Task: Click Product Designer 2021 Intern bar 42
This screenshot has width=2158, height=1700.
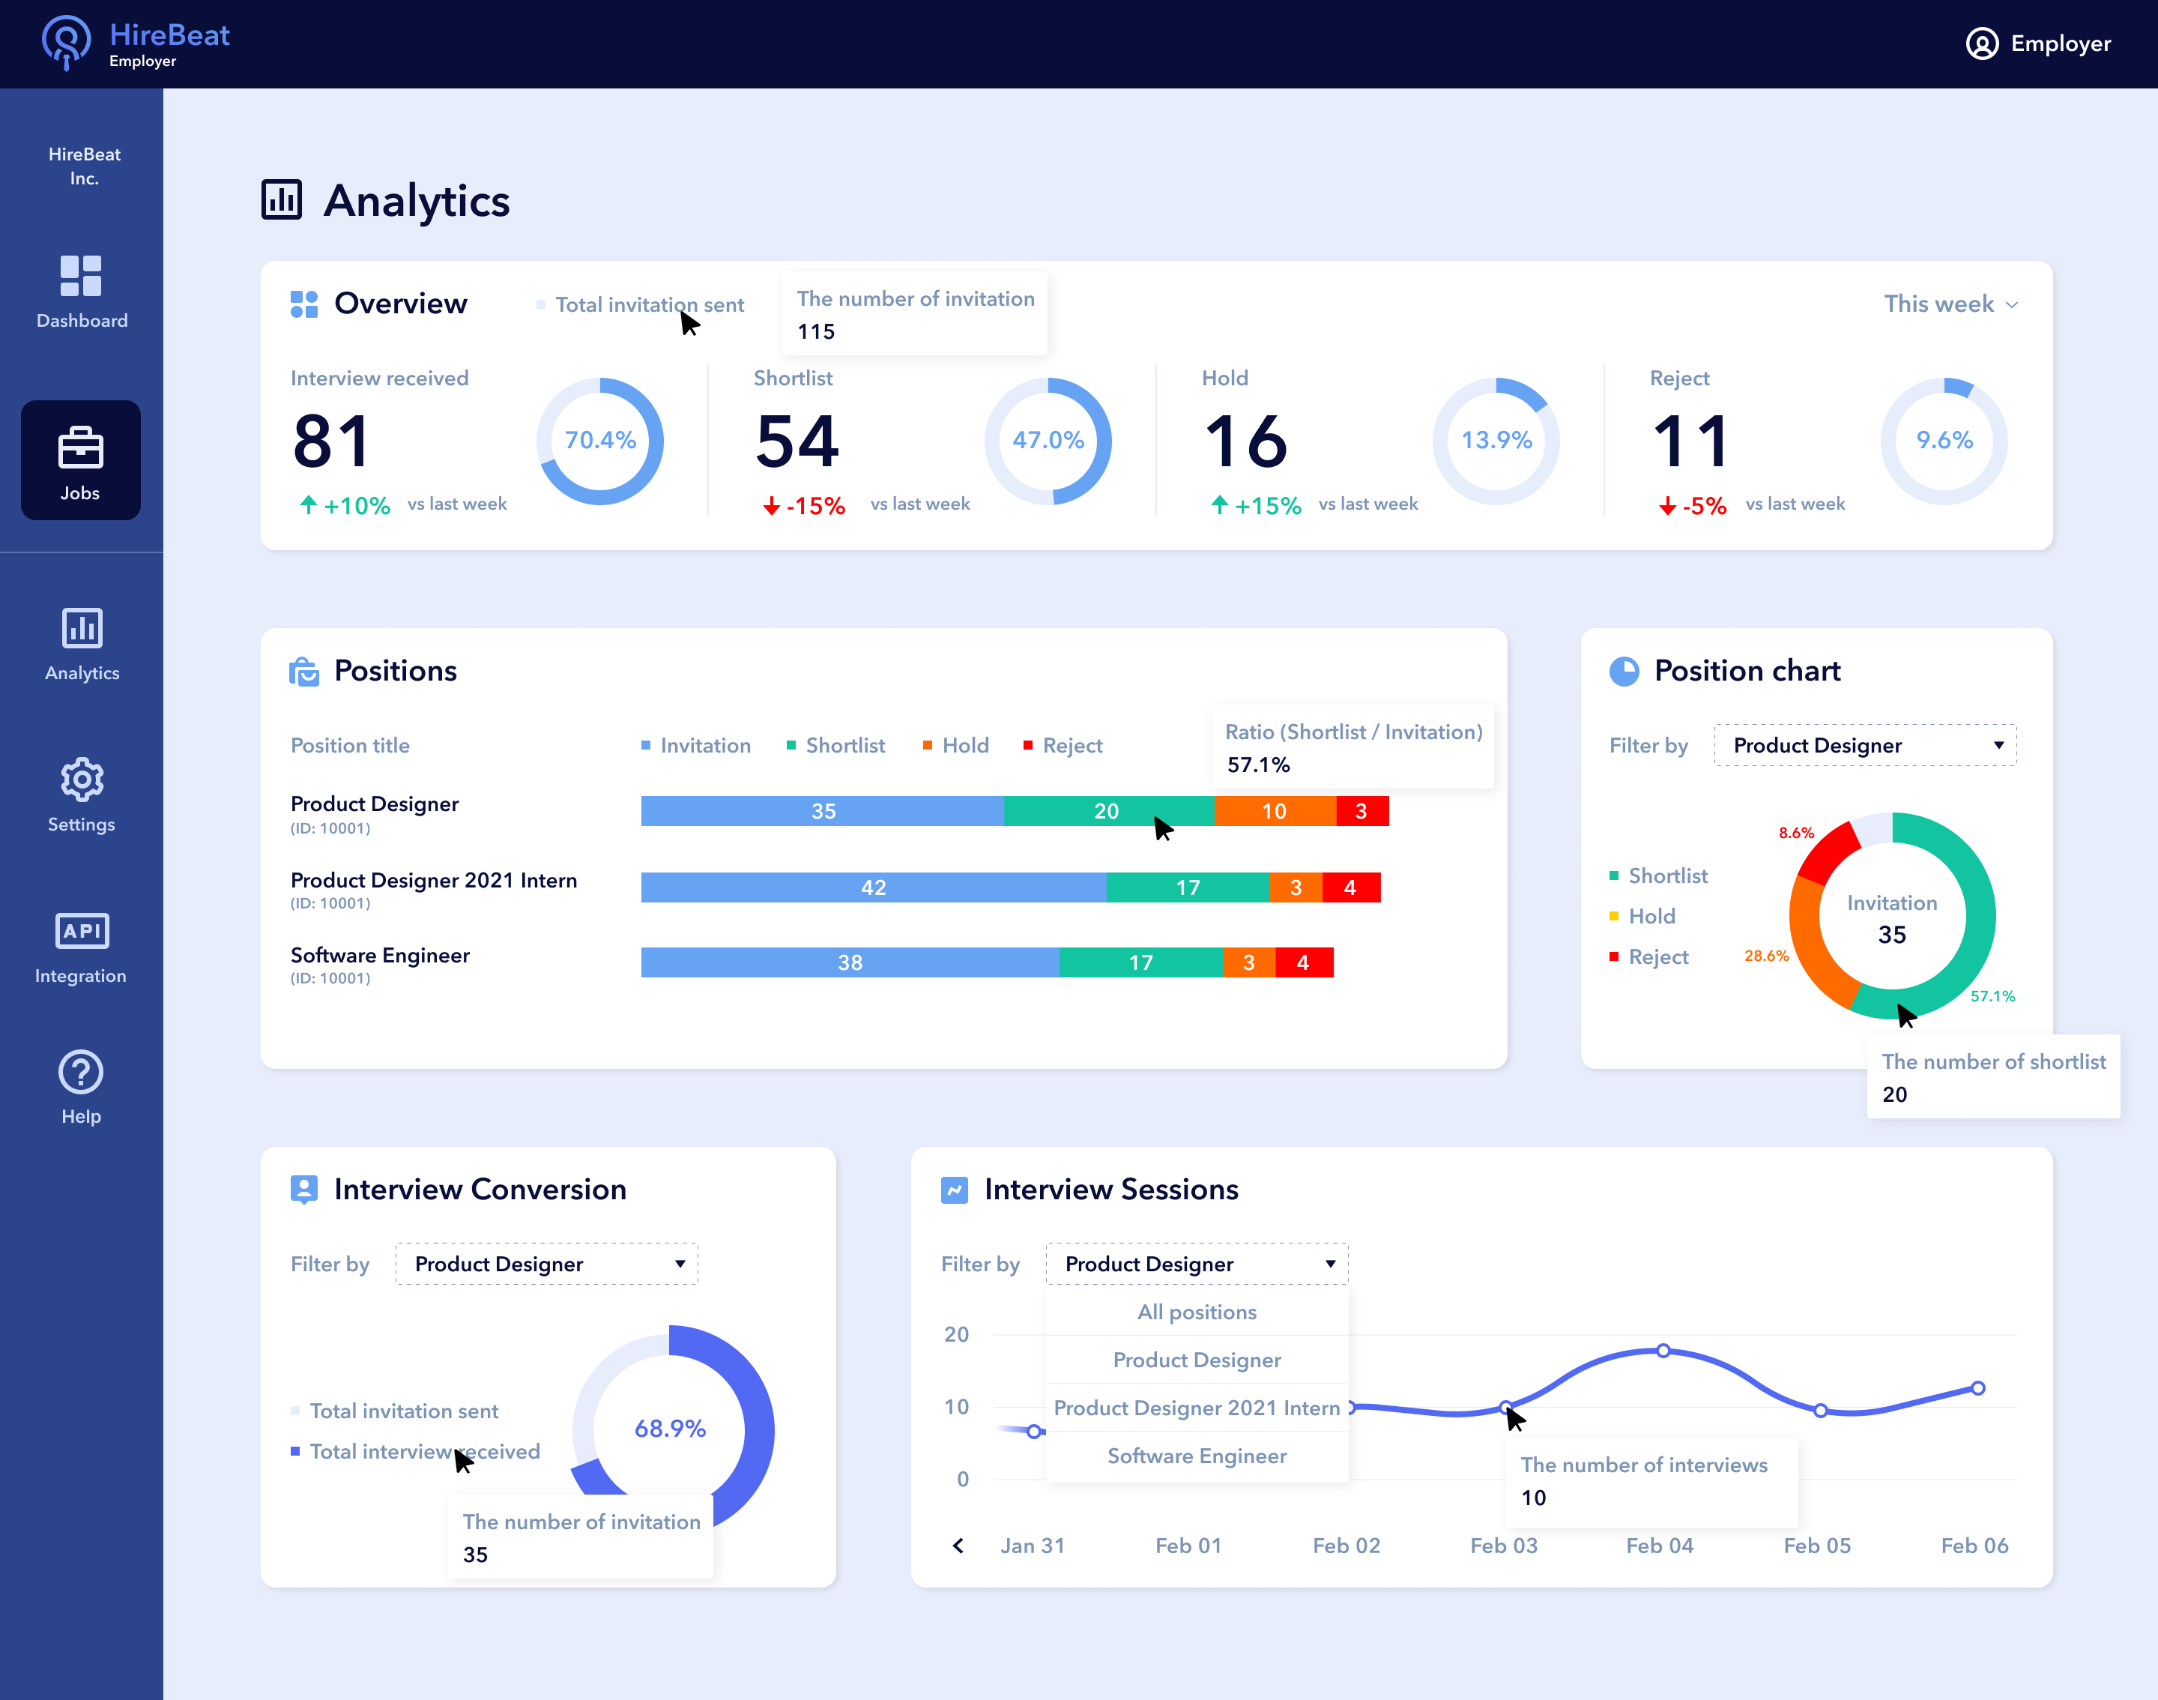Action: pos(874,887)
